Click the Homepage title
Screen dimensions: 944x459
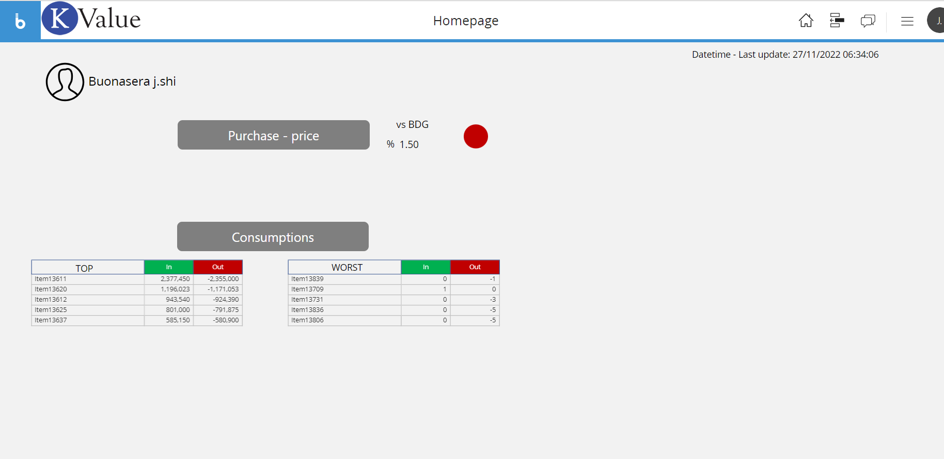click(465, 21)
